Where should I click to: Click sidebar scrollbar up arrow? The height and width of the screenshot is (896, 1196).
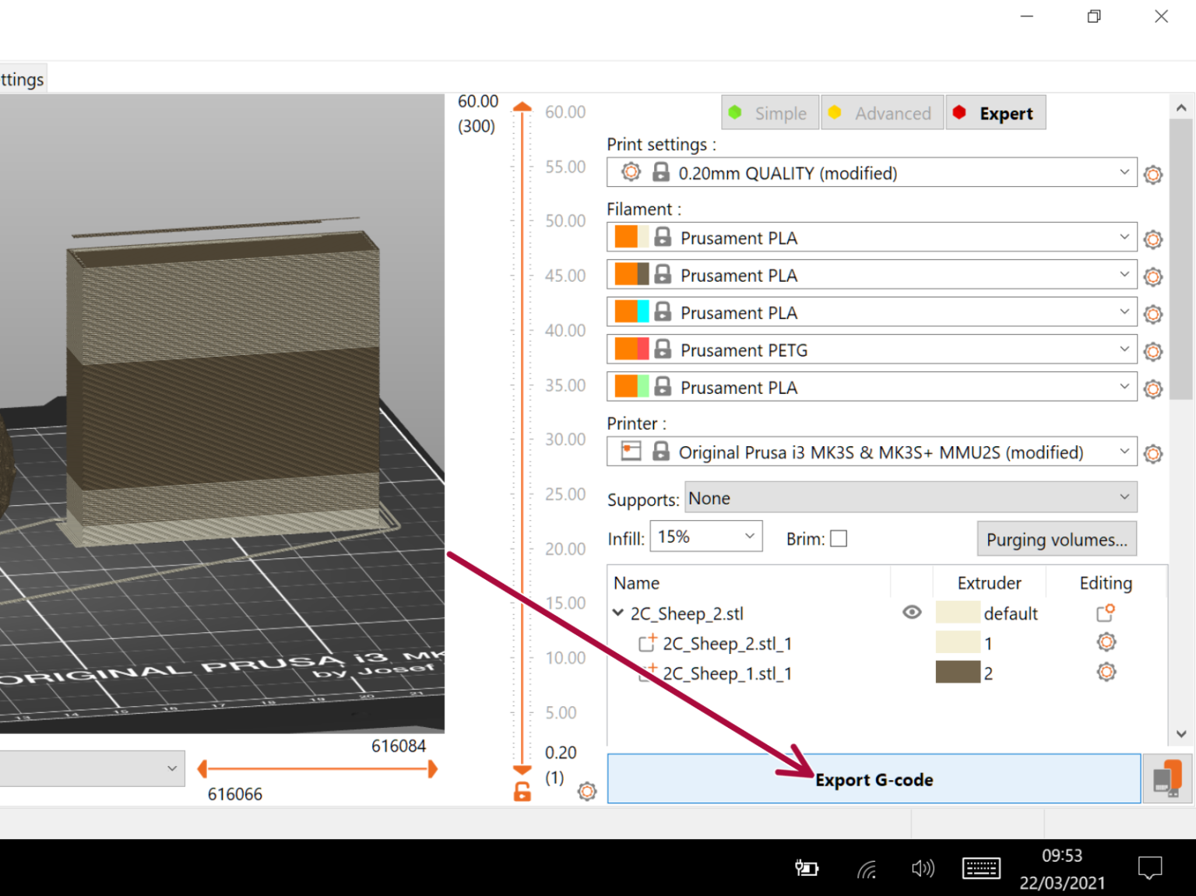pyautogui.click(x=1181, y=108)
